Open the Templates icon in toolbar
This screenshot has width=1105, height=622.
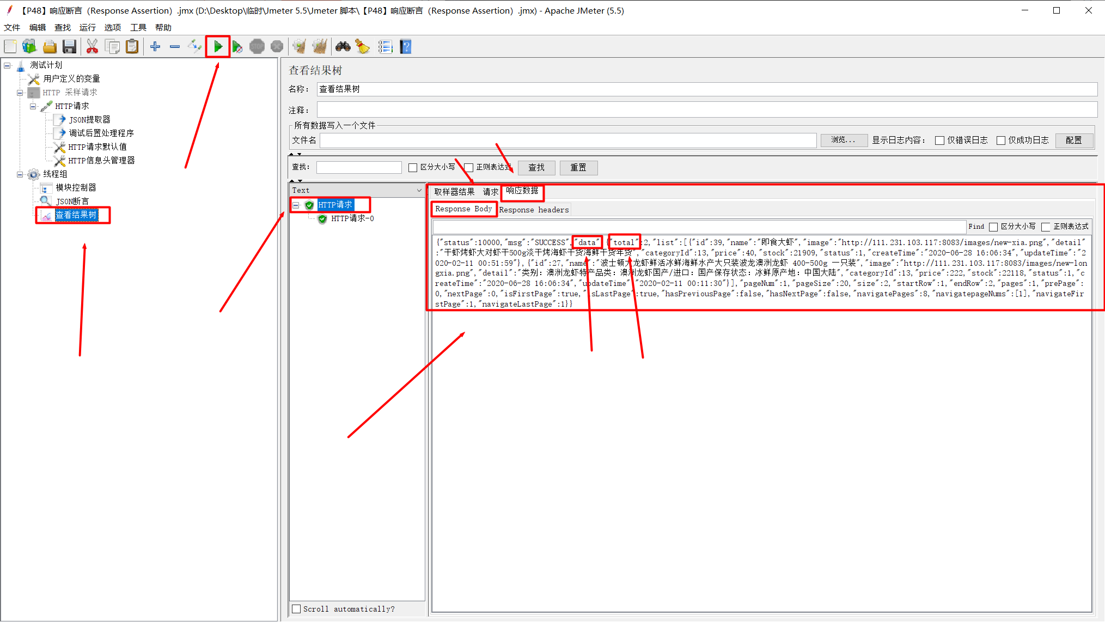click(29, 47)
